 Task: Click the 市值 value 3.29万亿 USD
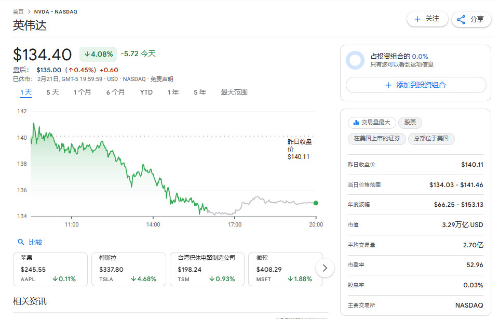[463, 225]
